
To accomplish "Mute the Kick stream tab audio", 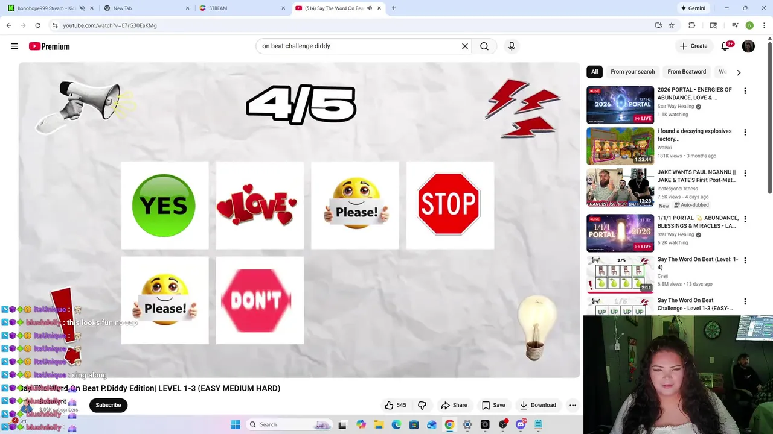I will click(82, 8).
